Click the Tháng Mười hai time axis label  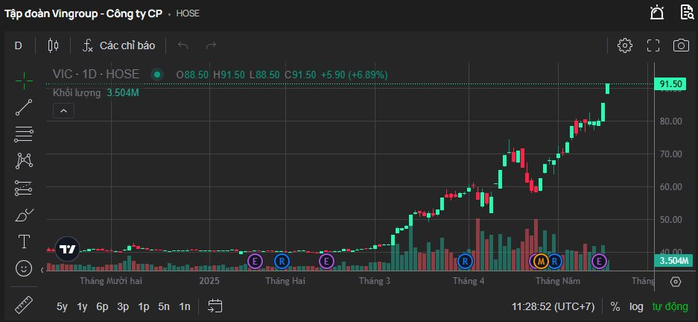[x=111, y=281]
